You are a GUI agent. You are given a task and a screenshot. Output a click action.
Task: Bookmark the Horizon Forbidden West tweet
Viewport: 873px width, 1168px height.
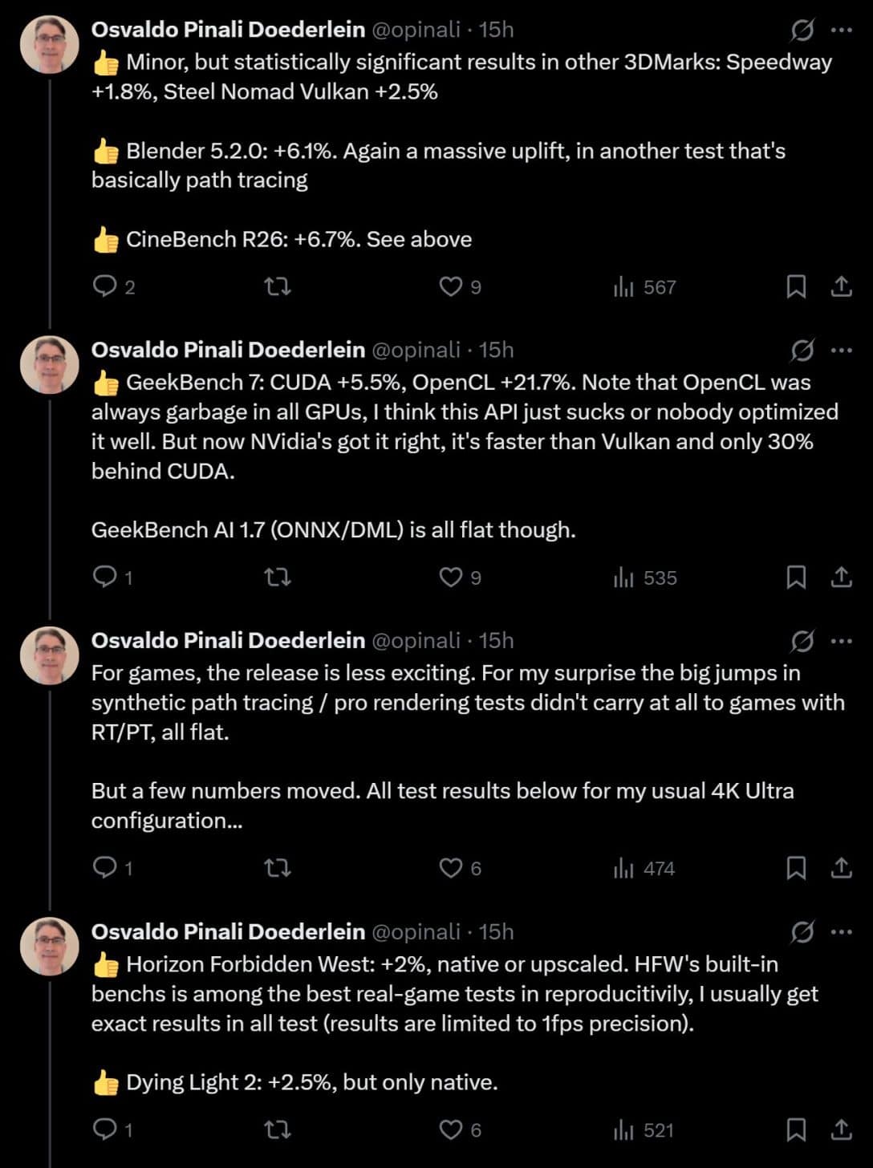pos(796,1129)
